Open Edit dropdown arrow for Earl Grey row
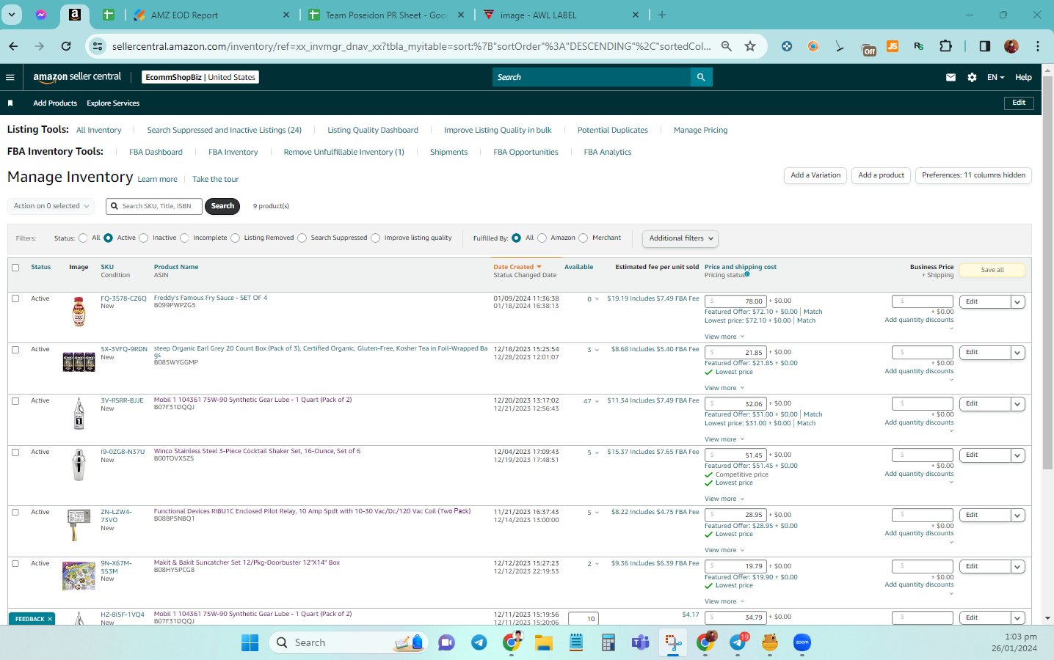 [x=1017, y=353]
